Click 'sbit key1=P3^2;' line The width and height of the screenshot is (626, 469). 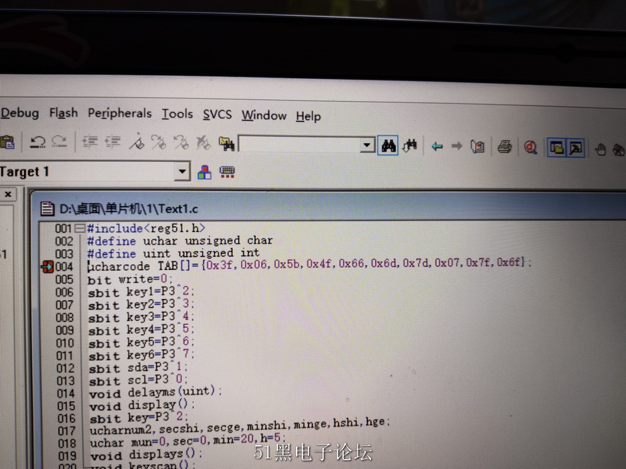click(x=141, y=292)
